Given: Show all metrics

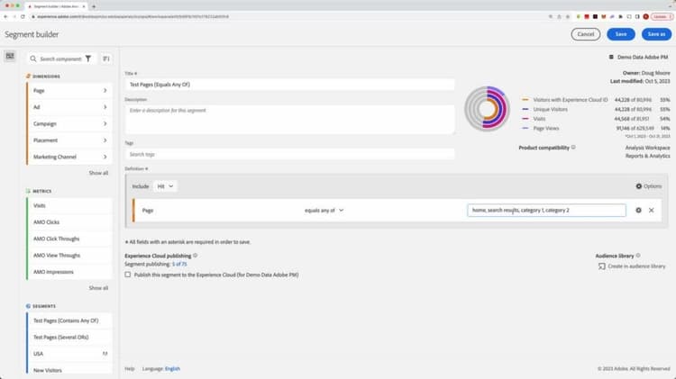Looking at the screenshot, I should pos(98,288).
